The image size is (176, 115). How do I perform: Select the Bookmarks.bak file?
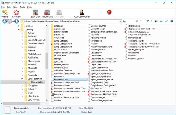coord(69,80)
